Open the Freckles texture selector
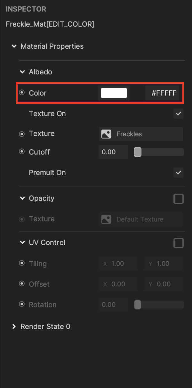 click(x=141, y=134)
